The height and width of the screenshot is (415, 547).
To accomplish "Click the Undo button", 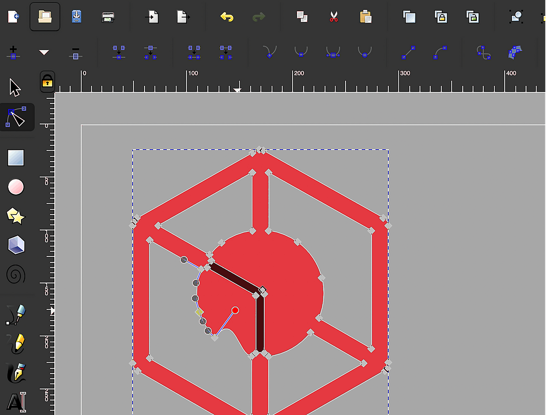I will 227,17.
